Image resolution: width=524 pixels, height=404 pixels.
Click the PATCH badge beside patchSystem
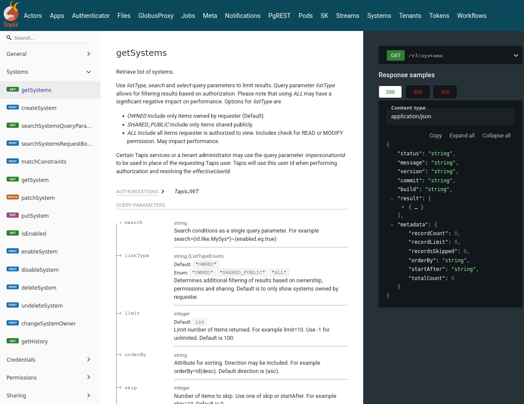tap(13, 198)
